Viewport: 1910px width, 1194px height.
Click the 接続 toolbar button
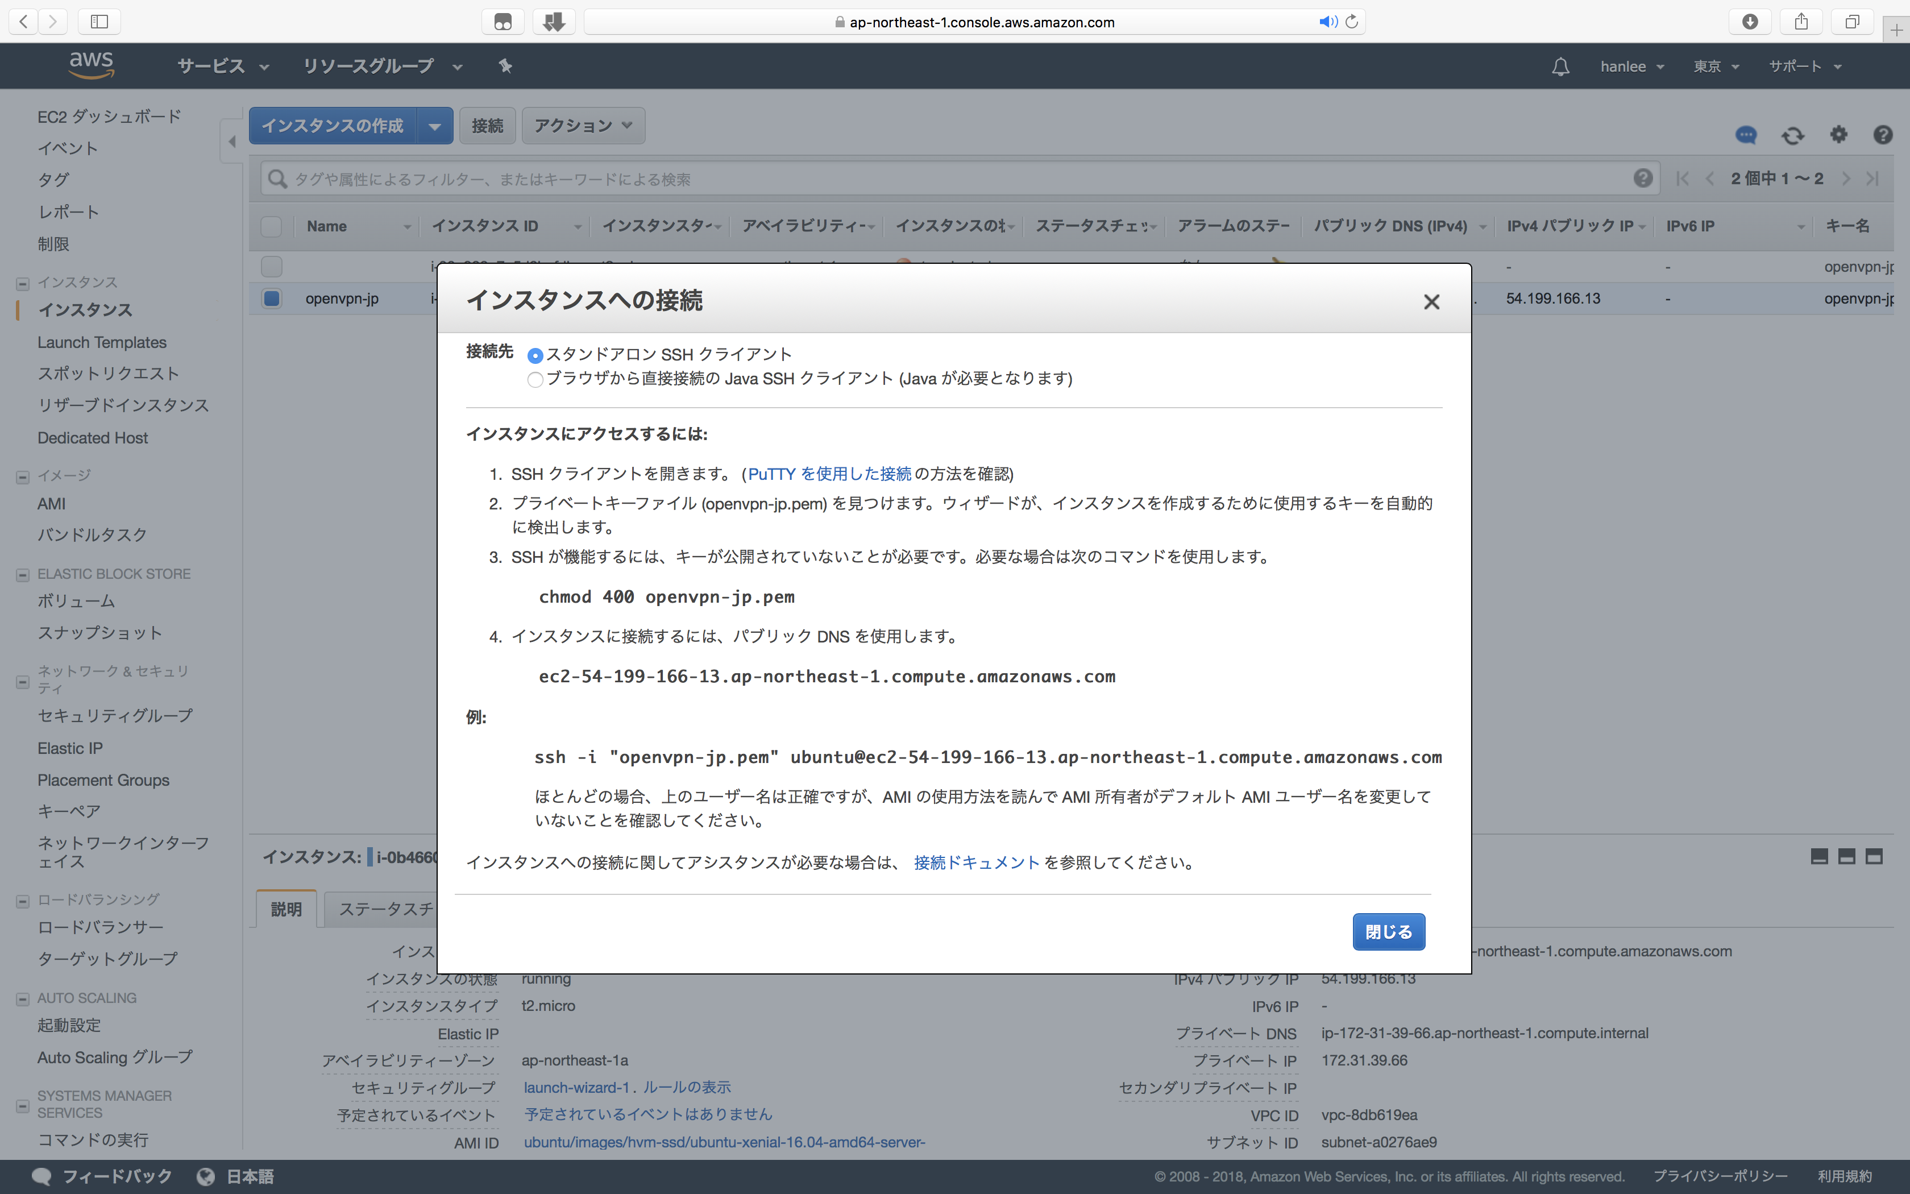pos(487,126)
